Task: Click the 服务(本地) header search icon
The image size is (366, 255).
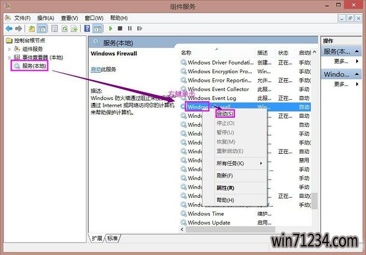Action: [96, 42]
